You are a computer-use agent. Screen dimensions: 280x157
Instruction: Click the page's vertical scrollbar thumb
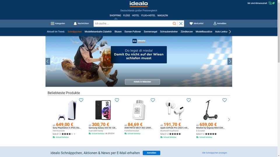tap(279, 31)
